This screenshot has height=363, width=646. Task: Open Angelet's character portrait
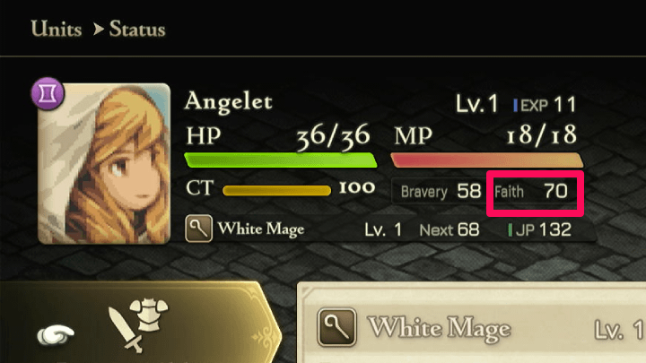point(104,164)
